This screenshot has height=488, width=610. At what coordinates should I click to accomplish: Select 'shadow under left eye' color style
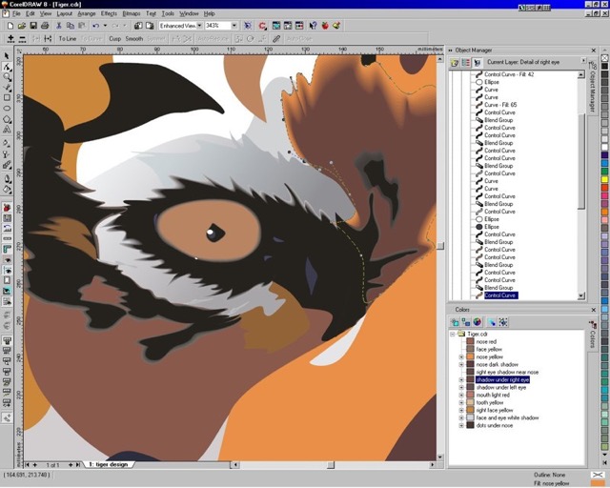pos(501,387)
